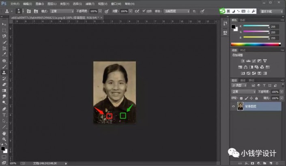Toggle layer filtering switch on or off
The height and width of the screenshot is (166, 286).
tap(283, 85)
